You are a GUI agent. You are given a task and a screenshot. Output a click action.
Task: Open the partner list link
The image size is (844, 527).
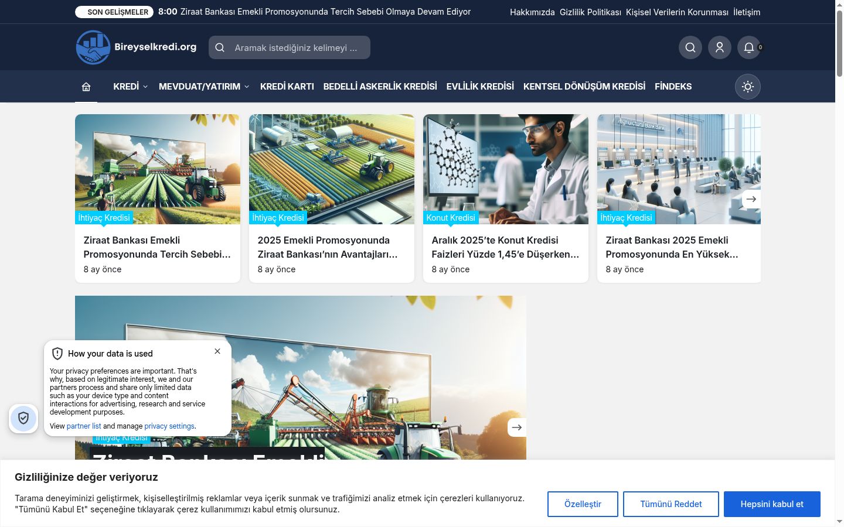pos(84,426)
